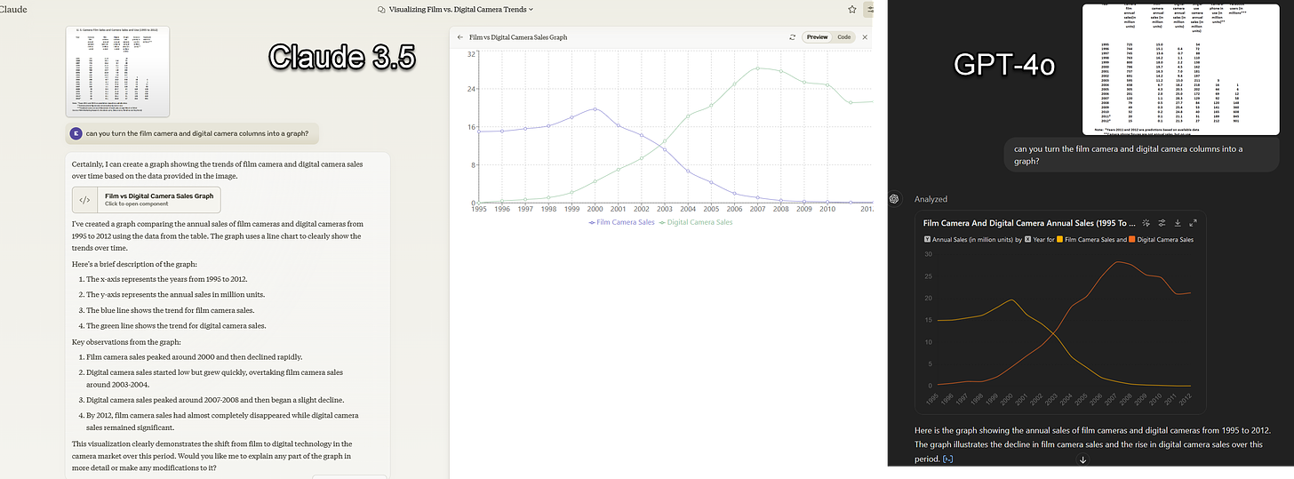
Task: Open the uploaded table image in Claude
Action: [117, 71]
